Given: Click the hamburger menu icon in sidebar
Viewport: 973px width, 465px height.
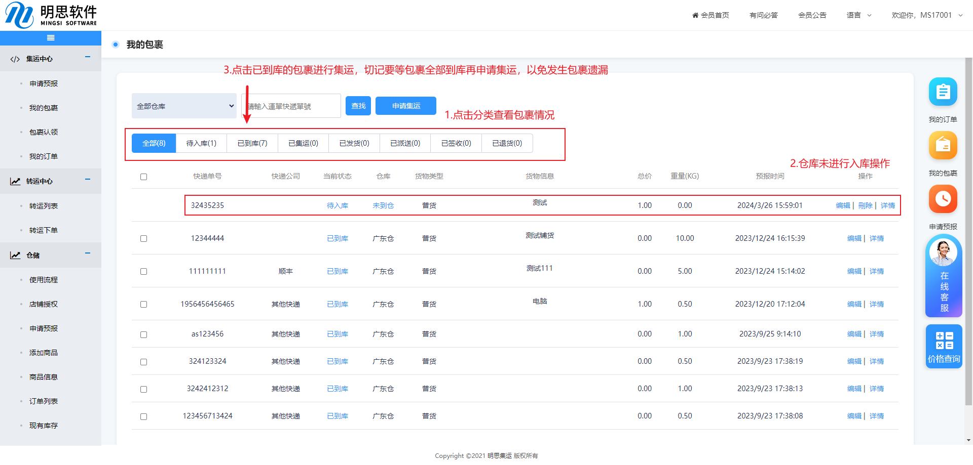Looking at the screenshot, I should 51,38.
